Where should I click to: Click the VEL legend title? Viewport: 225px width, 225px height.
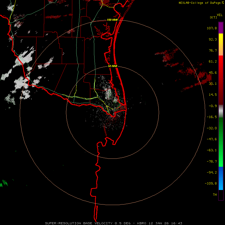click(219, 15)
